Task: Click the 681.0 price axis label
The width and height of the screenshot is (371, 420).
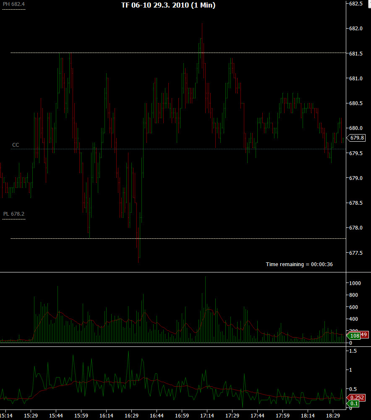Action: click(x=356, y=79)
